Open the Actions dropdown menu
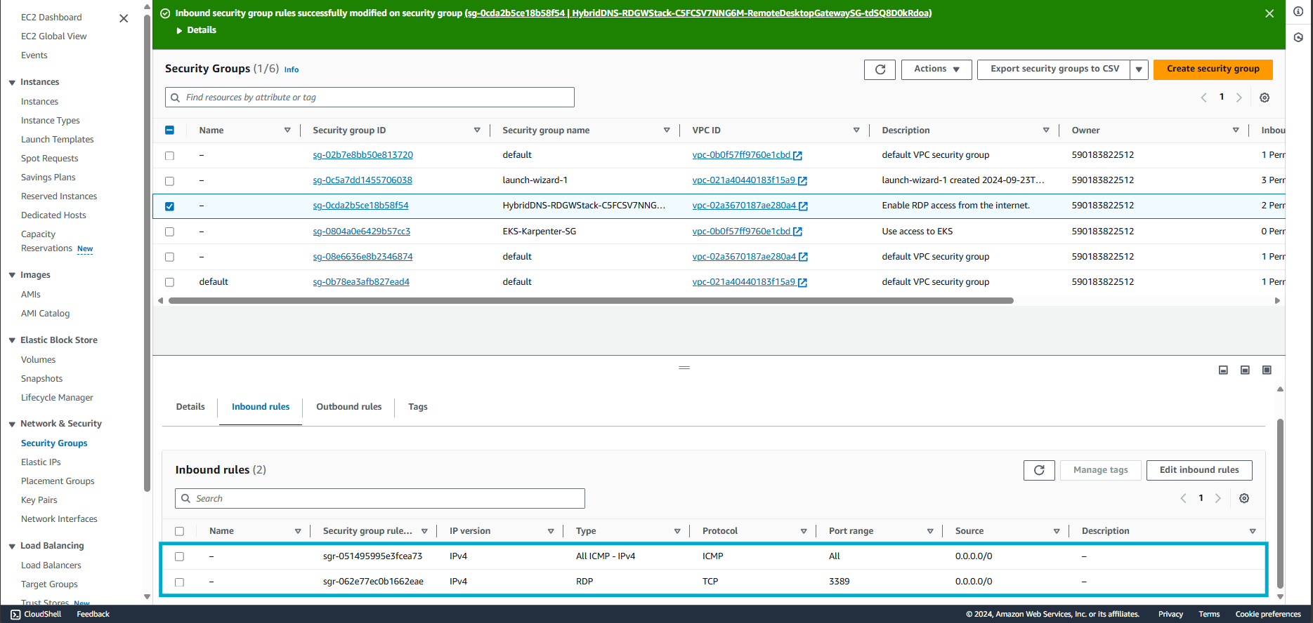 pyautogui.click(x=936, y=69)
